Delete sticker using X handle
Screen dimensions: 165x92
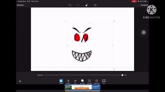pyautogui.click(x=66, y=21)
